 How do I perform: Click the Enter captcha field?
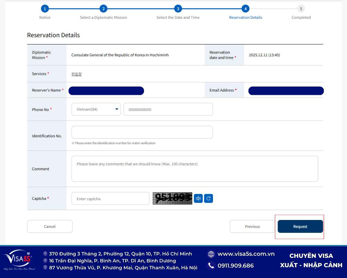tap(110, 198)
